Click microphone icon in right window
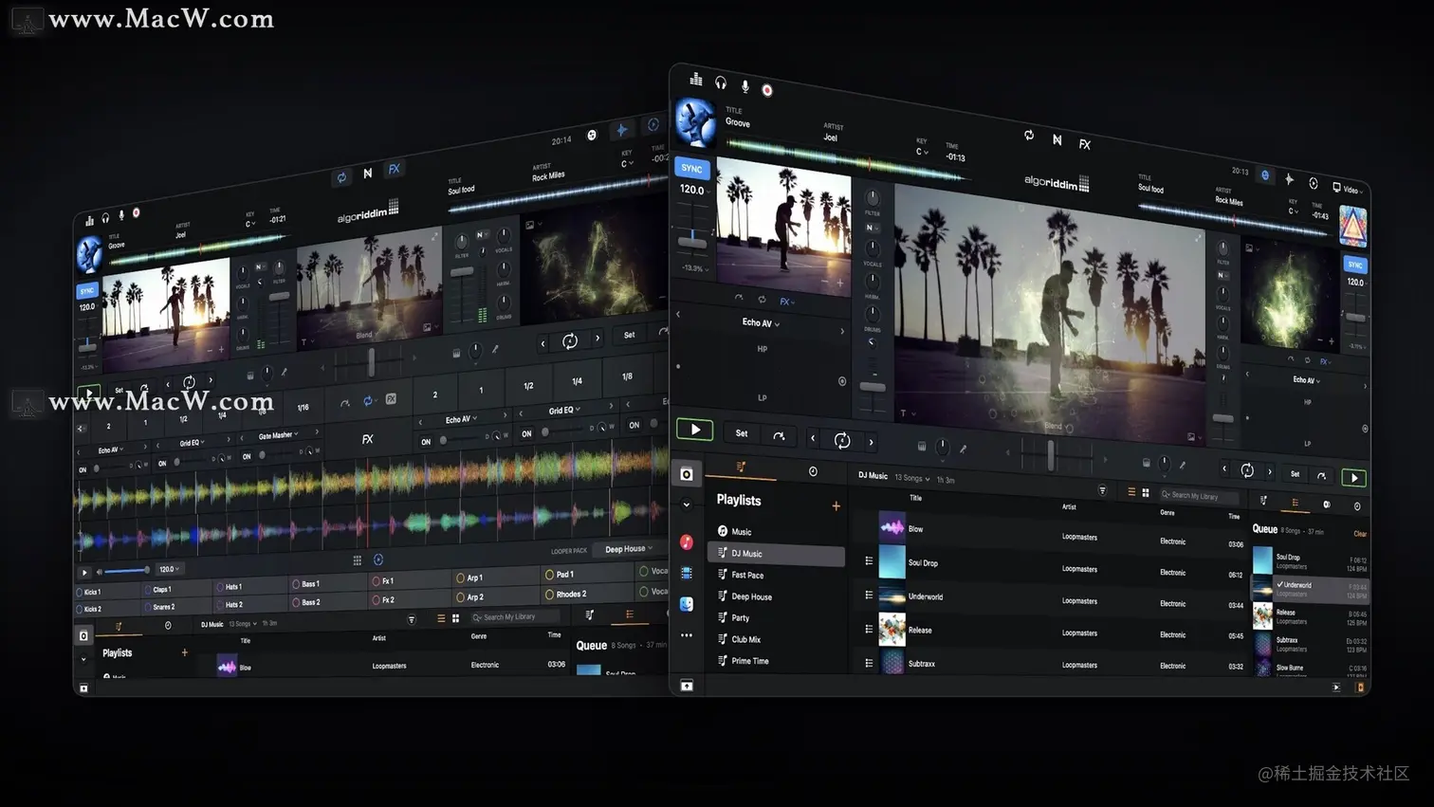Image resolution: width=1434 pixels, height=807 pixels. click(x=745, y=87)
